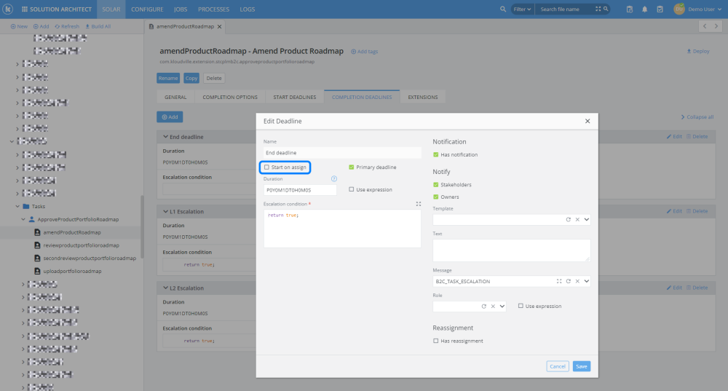Open the Template dropdown arrow
The height and width of the screenshot is (391, 728).
click(586, 219)
